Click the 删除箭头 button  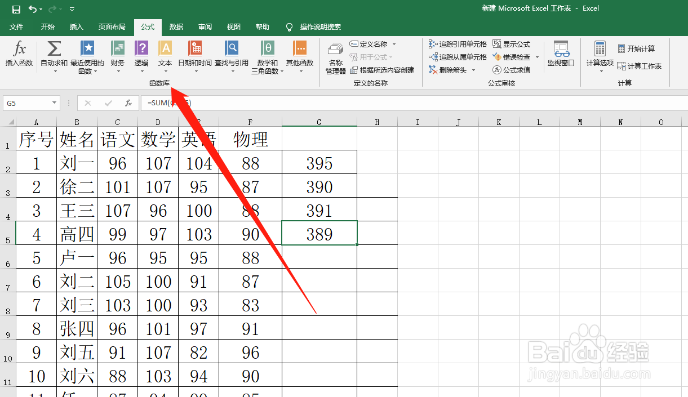point(447,70)
